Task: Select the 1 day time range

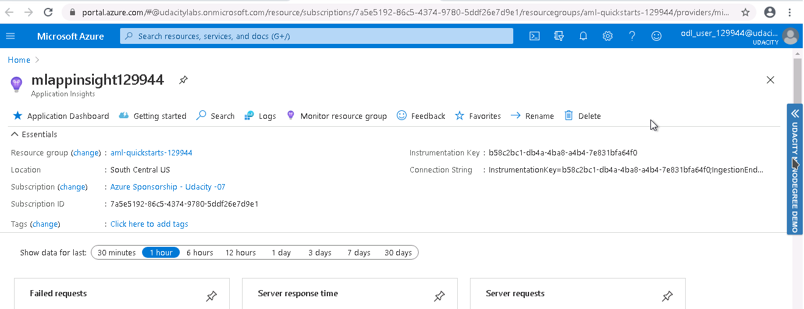Action: tap(281, 252)
